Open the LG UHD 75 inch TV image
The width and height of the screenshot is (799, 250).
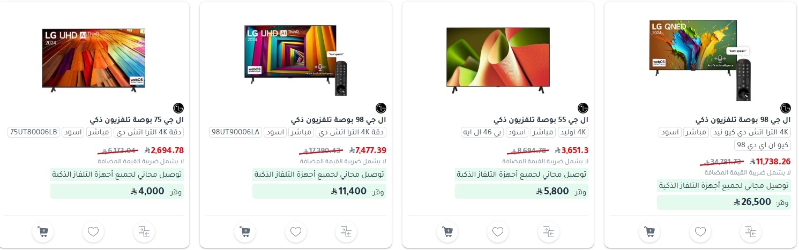tap(94, 60)
